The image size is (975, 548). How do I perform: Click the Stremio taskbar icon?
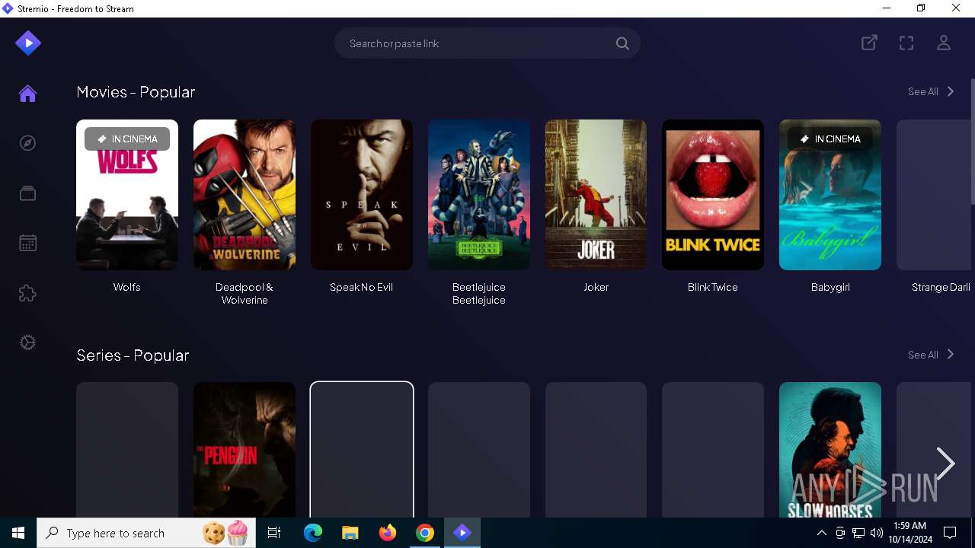[462, 533]
